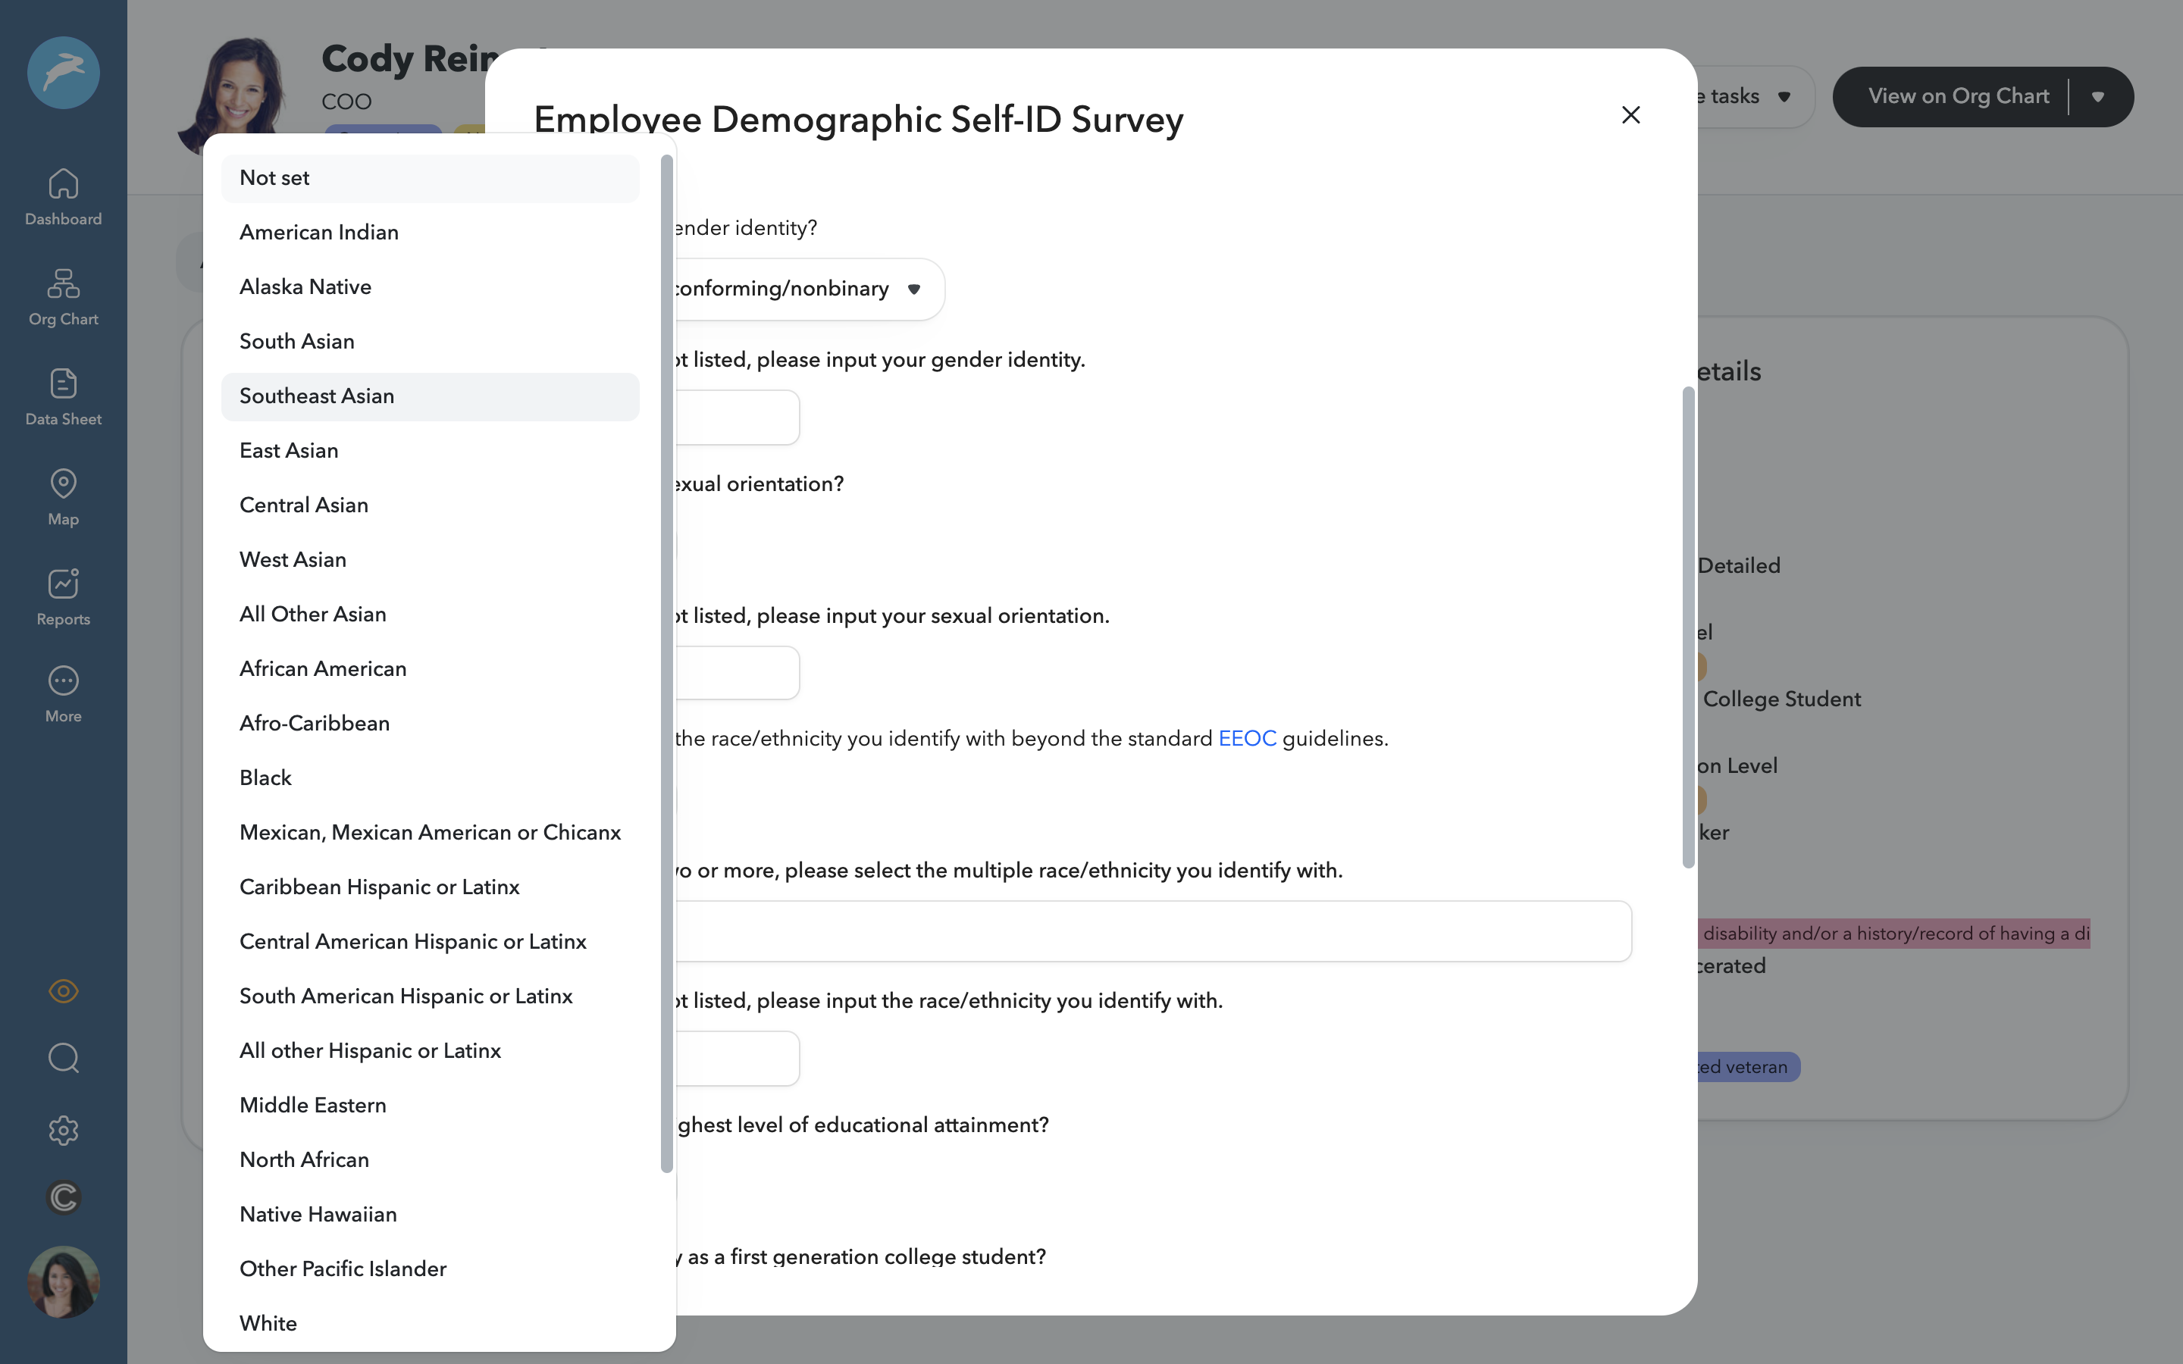Switch to the Map view
The image size is (2183, 1364).
click(63, 496)
